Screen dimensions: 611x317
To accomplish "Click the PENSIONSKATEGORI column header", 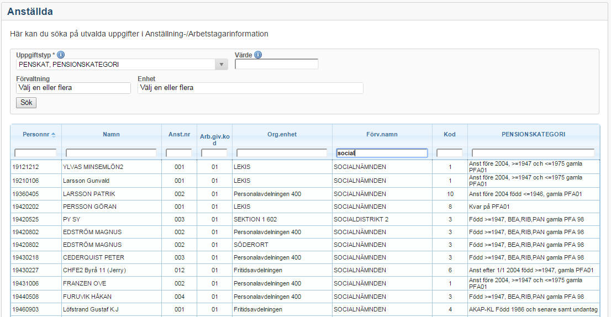I will (533, 134).
